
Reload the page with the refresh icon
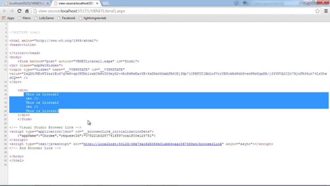19,11
